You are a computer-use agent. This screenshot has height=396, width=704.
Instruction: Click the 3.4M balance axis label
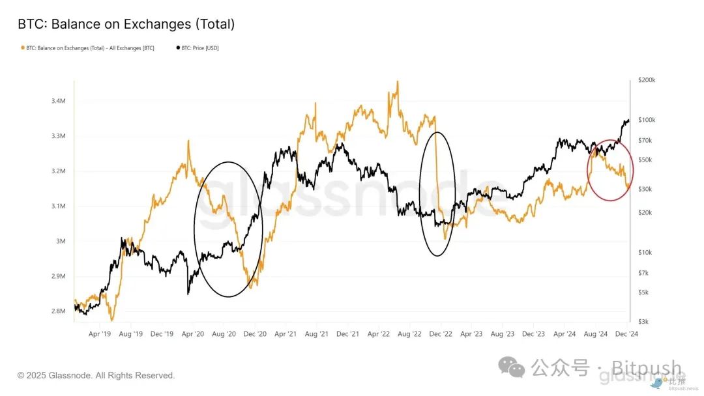(59, 101)
